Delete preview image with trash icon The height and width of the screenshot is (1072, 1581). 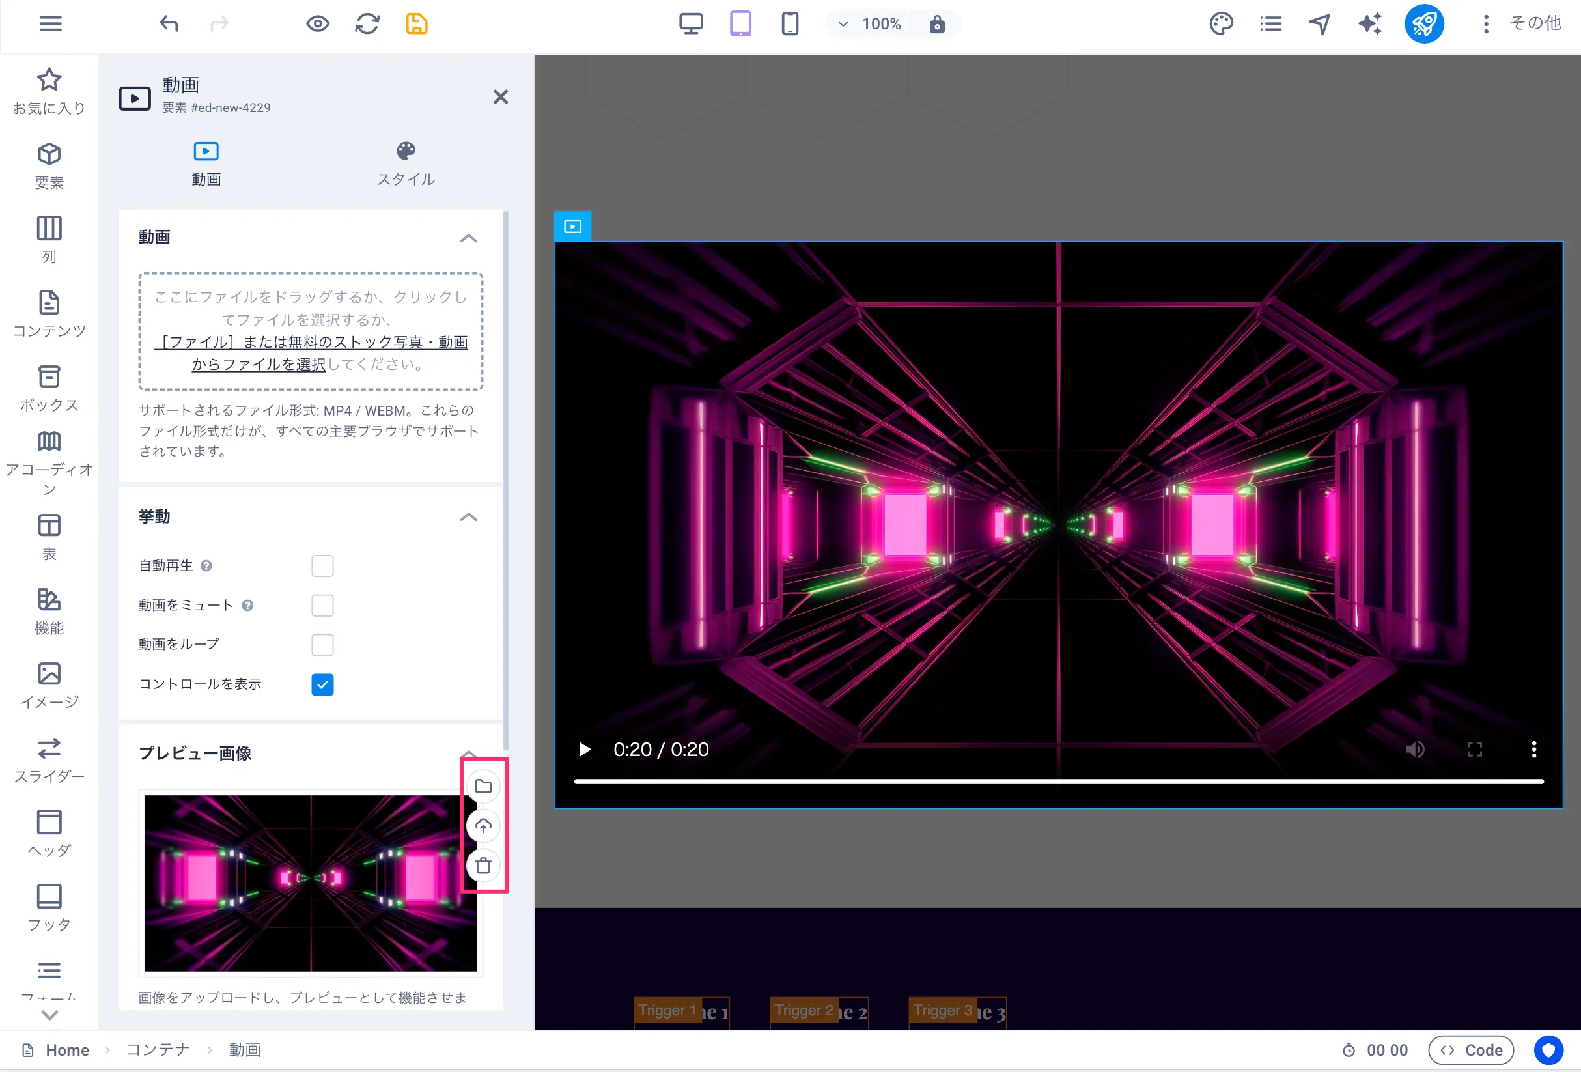click(483, 866)
